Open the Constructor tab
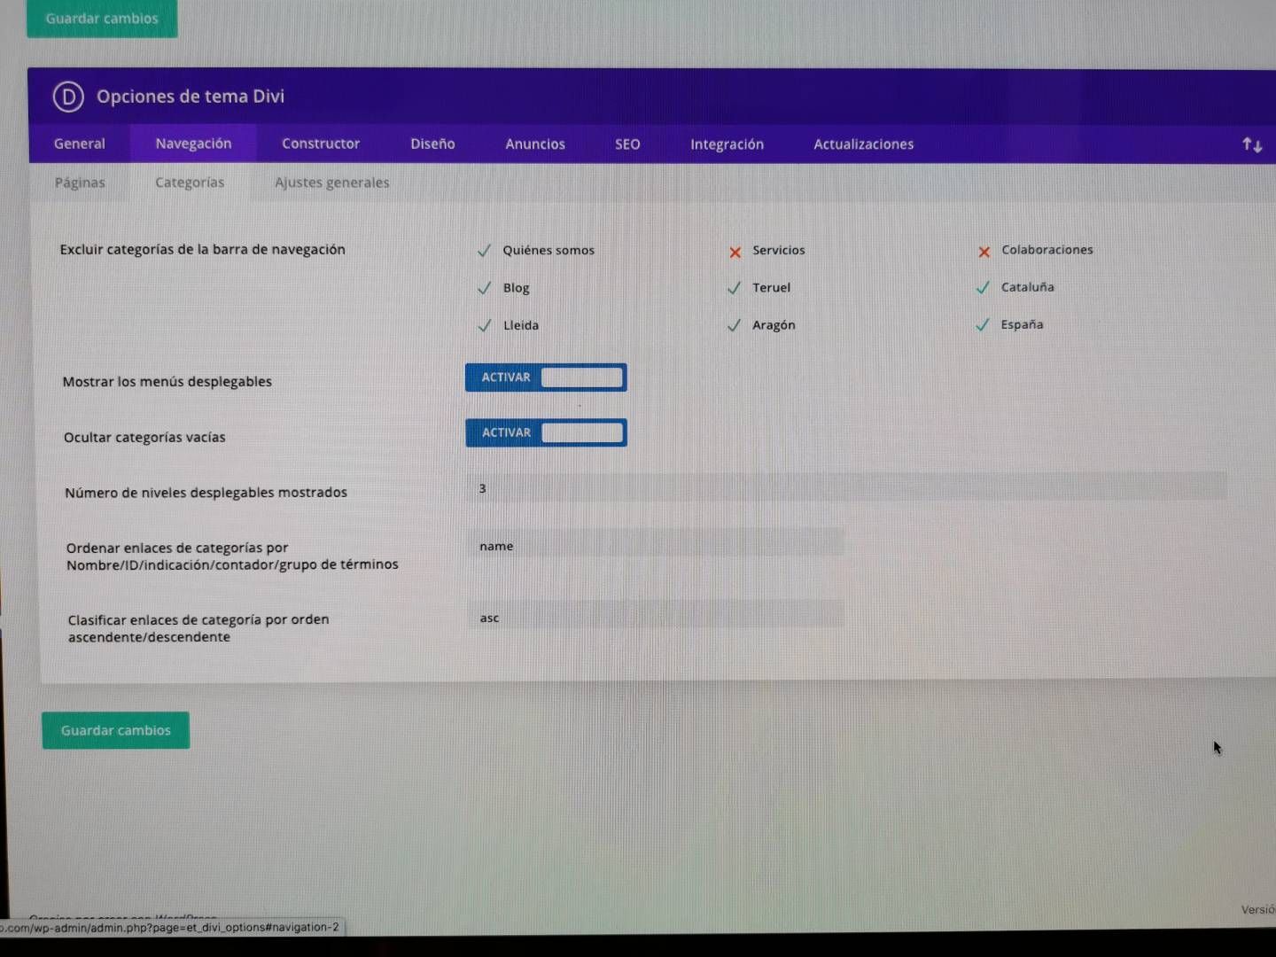The width and height of the screenshot is (1276, 957). pyautogui.click(x=321, y=144)
